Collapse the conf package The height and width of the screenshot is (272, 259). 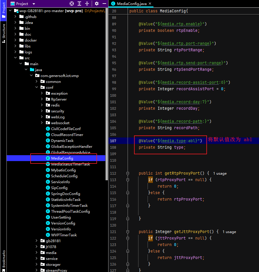[x=36, y=87]
